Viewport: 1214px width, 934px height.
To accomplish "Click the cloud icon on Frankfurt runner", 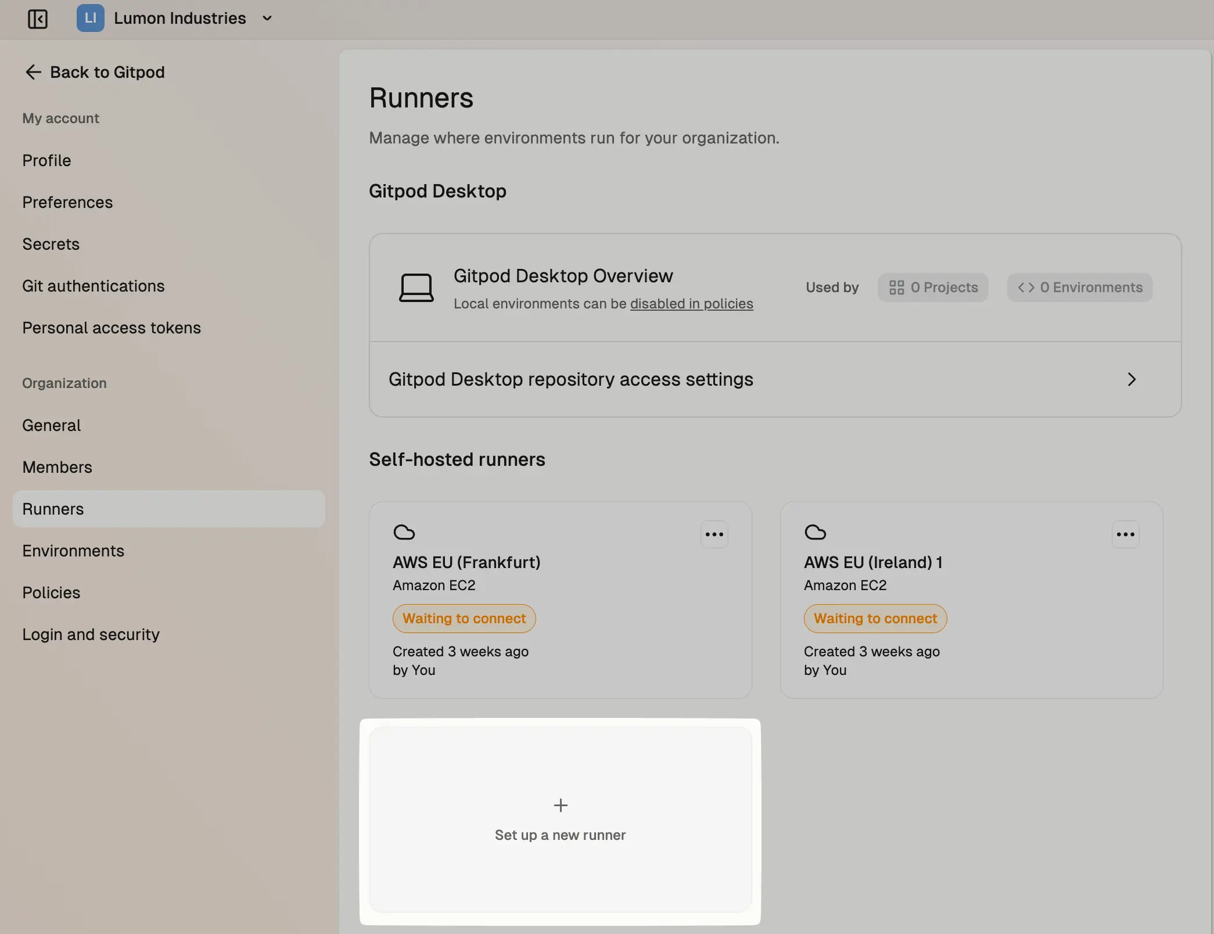I will (404, 532).
